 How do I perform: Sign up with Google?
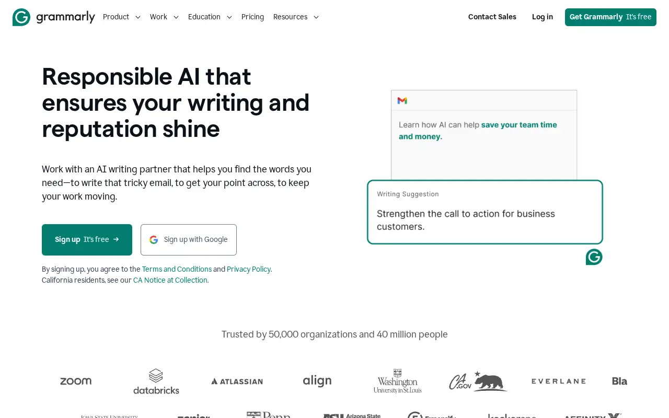point(189,240)
